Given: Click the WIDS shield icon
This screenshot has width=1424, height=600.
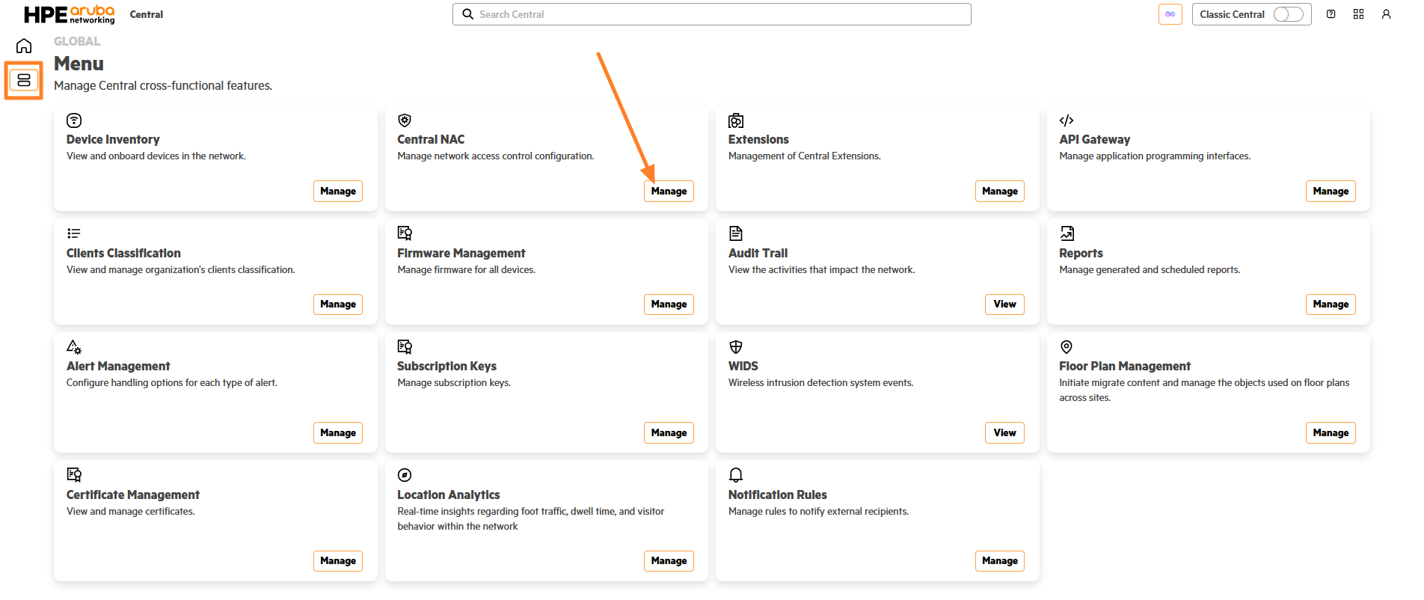Looking at the screenshot, I should pyautogui.click(x=736, y=347).
